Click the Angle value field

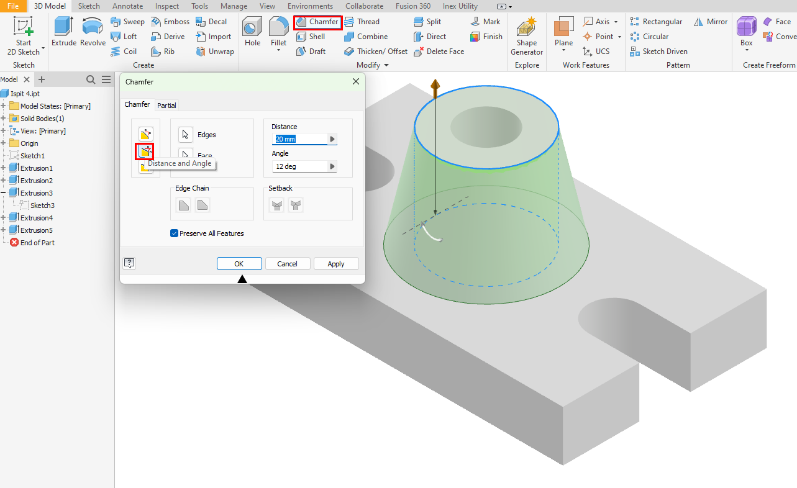300,166
